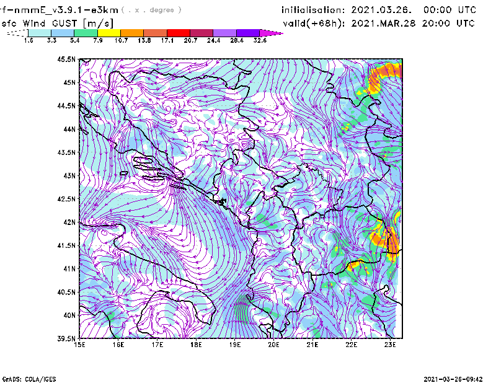Viewport: 496px width, 383px height.
Task: Click the 21E longitude label
Action: pyautogui.click(x=312, y=345)
